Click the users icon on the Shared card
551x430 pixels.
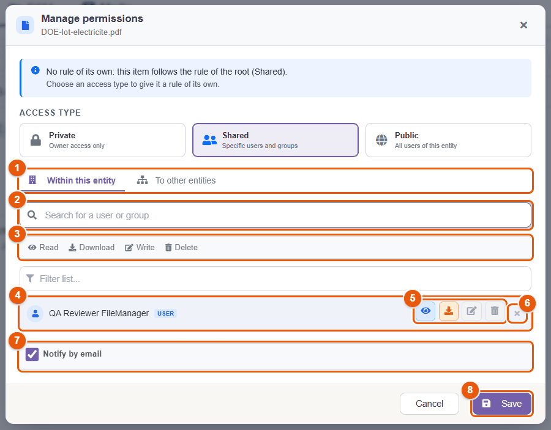pos(209,140)
